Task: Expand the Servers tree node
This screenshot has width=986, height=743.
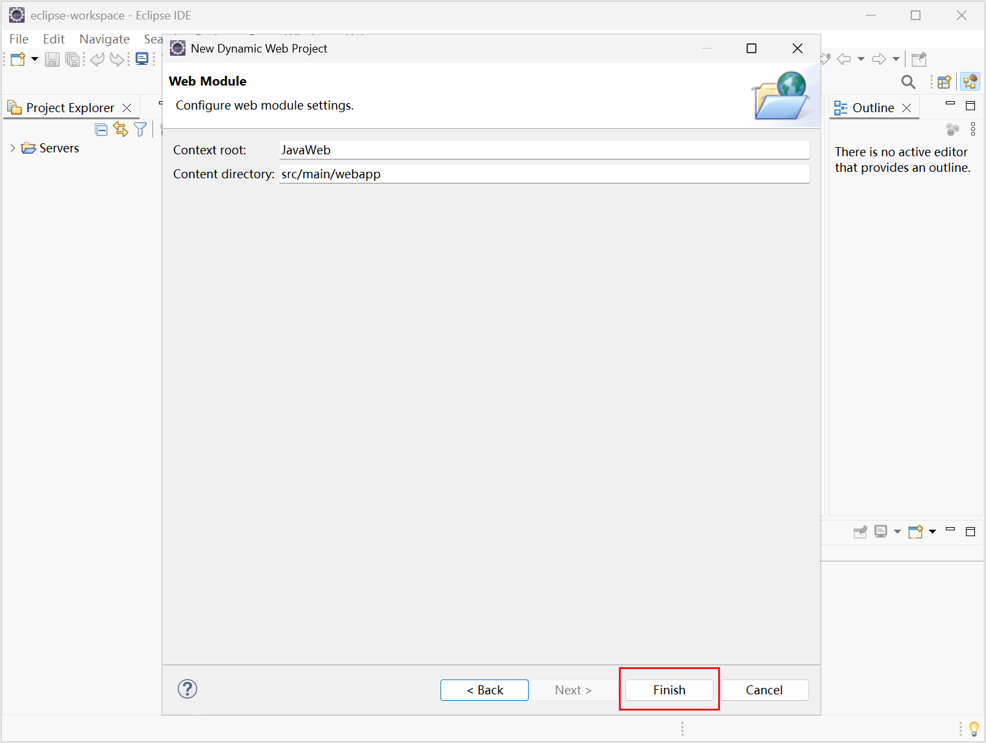Action: pyautogui.click(x=12, y=148)
